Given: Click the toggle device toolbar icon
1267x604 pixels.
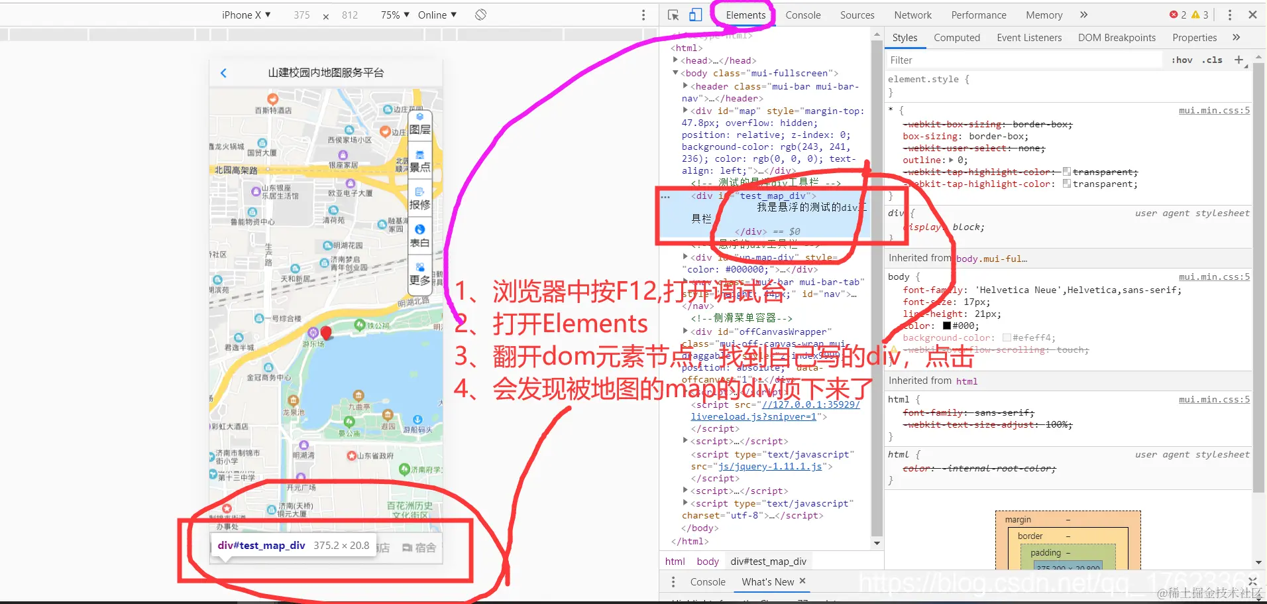Looking at the screenshot, I should click(695, 15).
